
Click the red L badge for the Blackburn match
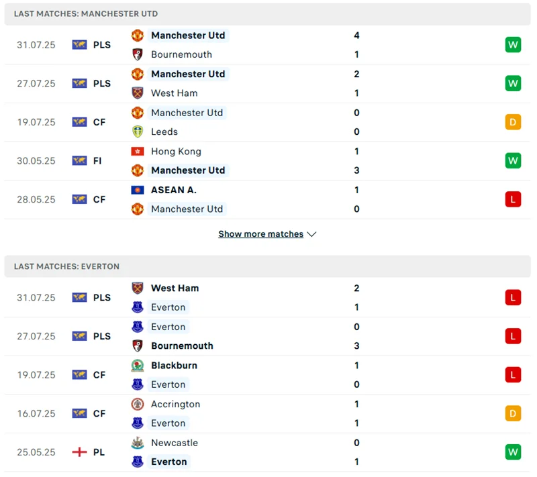coord(513,375)
